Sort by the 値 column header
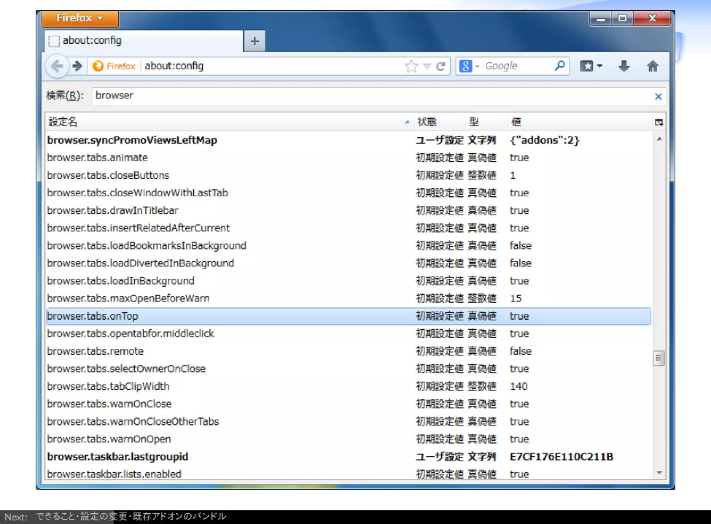The width and height of the screenshot is (711, 524). (x=580, y=122)
